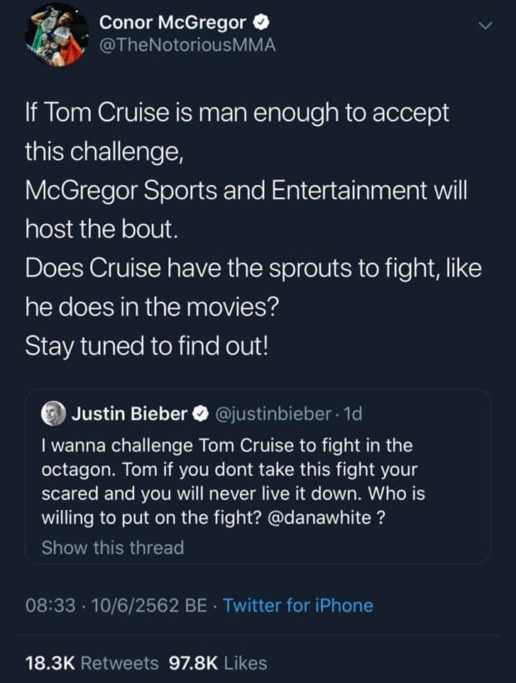Open the @TheNotoriousMMA handle
This screenshot has width=516, height=683.
click(x=188, y=45)
